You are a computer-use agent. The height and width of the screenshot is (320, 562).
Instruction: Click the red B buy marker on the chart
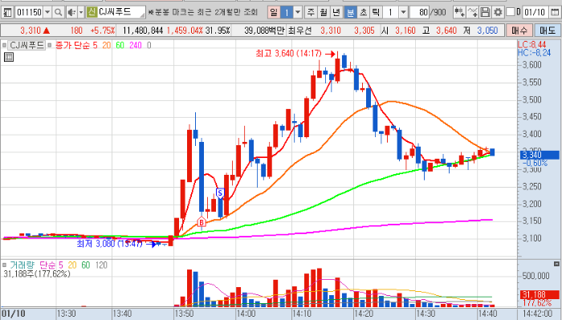[x=202, y=222]
